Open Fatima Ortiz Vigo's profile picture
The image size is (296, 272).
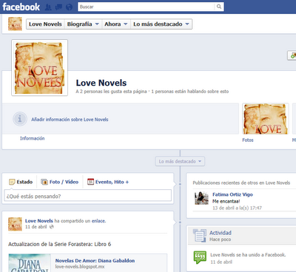pyautogui.click(x=201, y=198)
